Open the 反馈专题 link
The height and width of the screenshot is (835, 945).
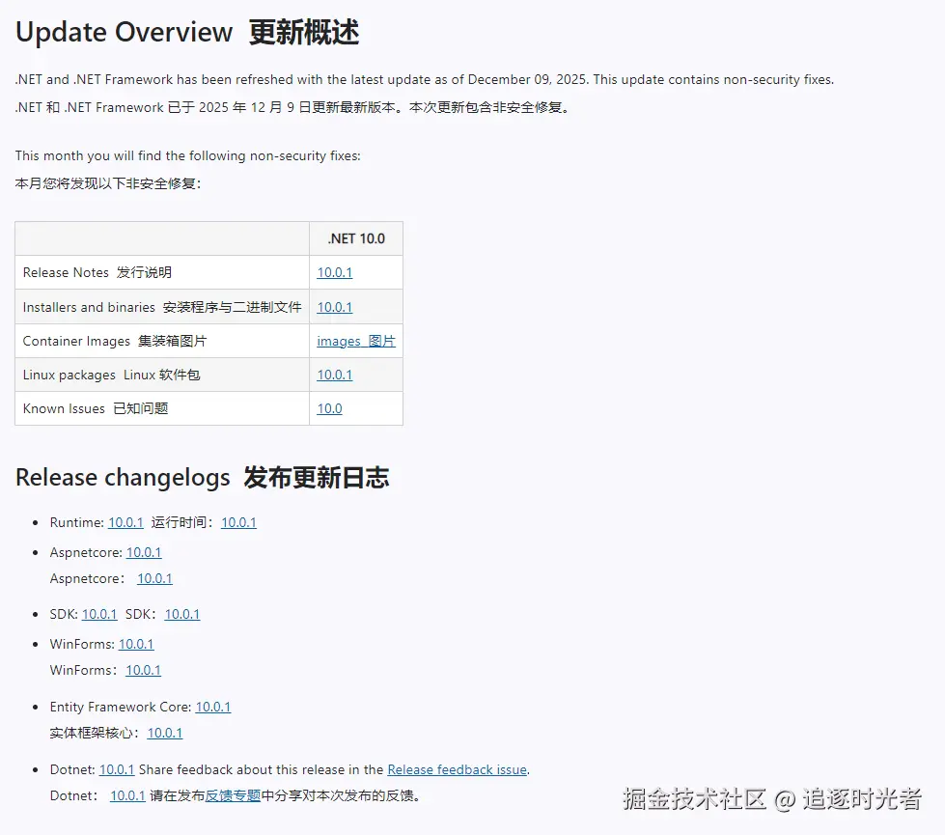pos(233,795)
